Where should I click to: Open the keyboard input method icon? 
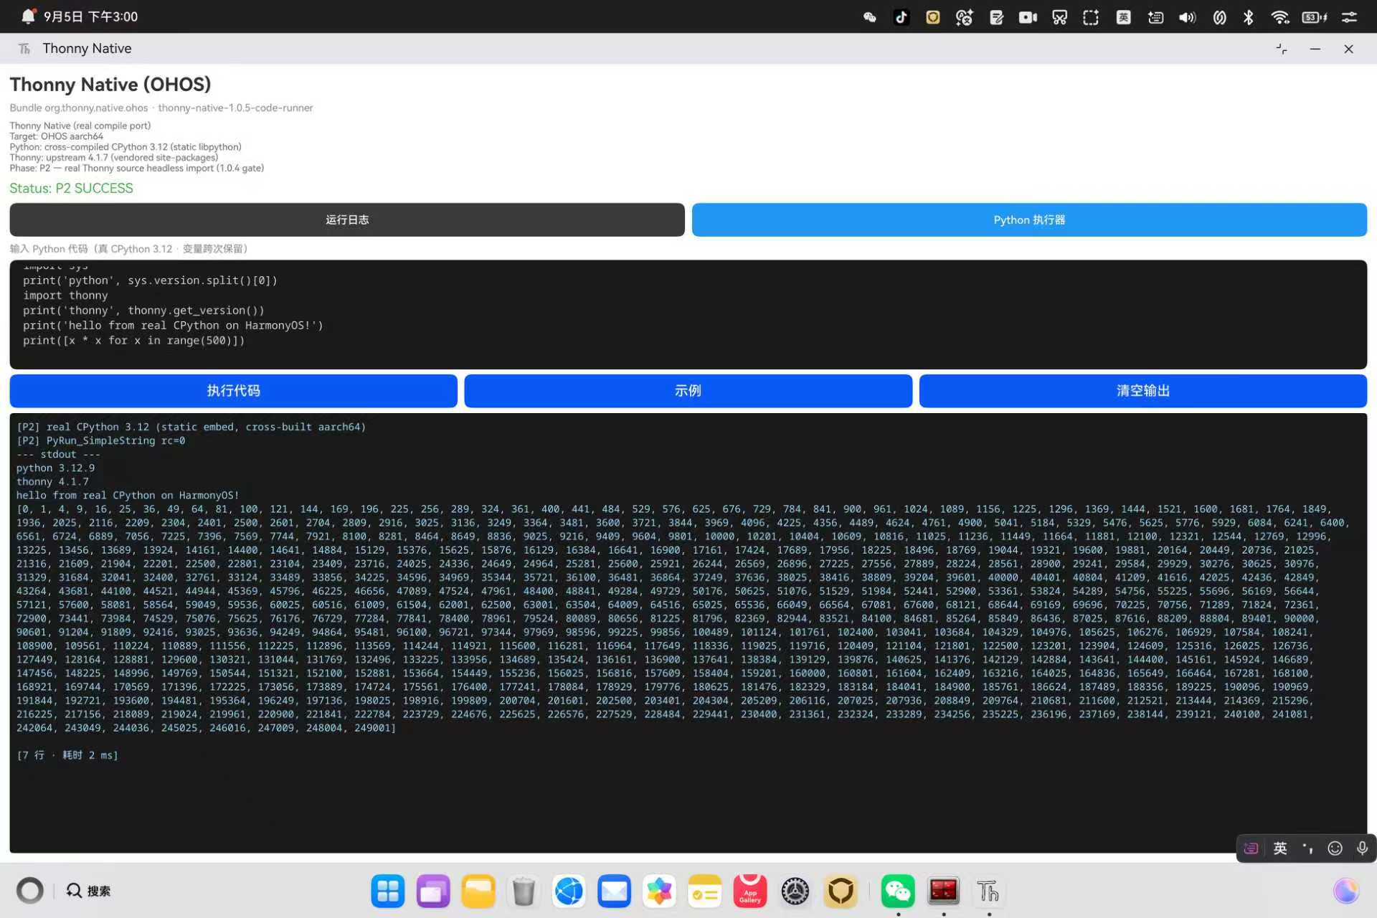coord(1155,17)
